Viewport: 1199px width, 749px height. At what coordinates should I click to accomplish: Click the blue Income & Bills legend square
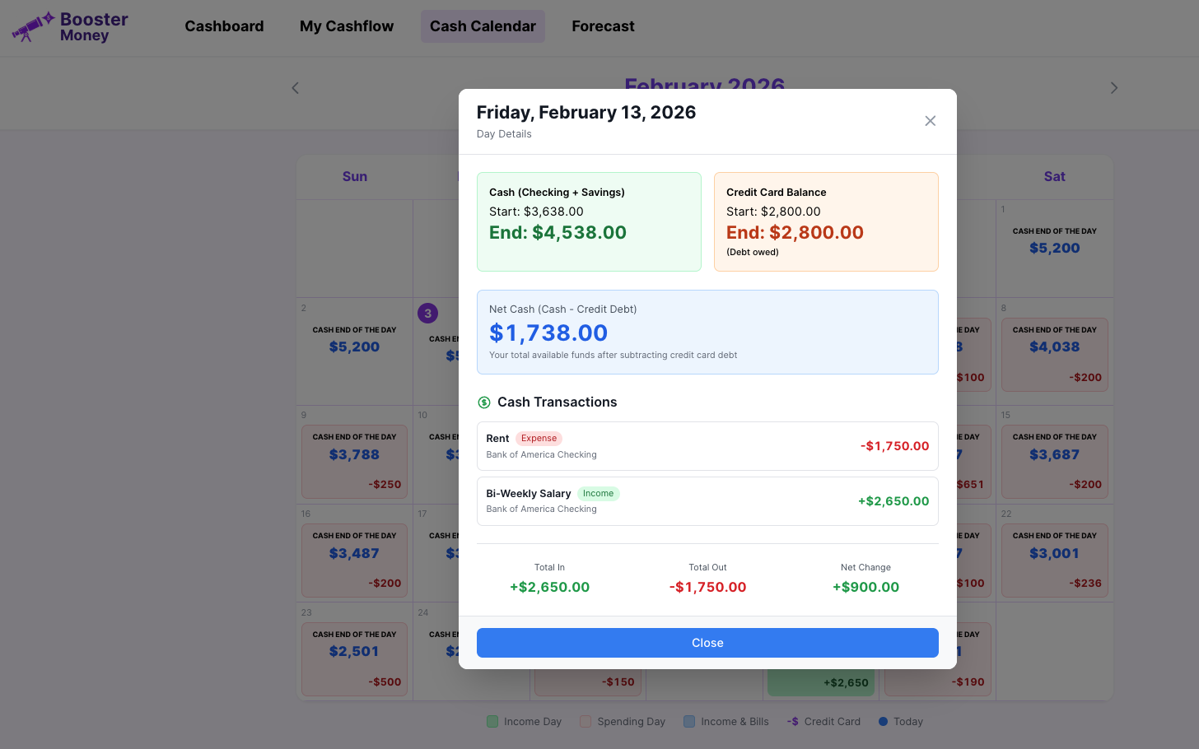pos(690,721)
